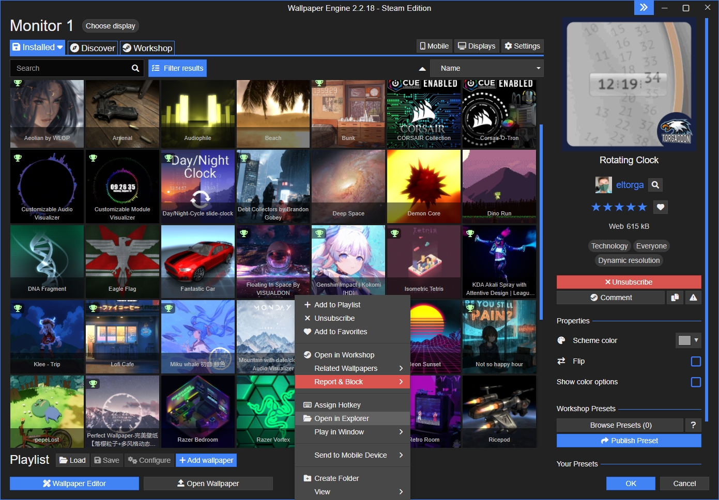Screen dimensions: 719x500
Task: Click the Everyone age rating tag
Action: coord(651,246)
